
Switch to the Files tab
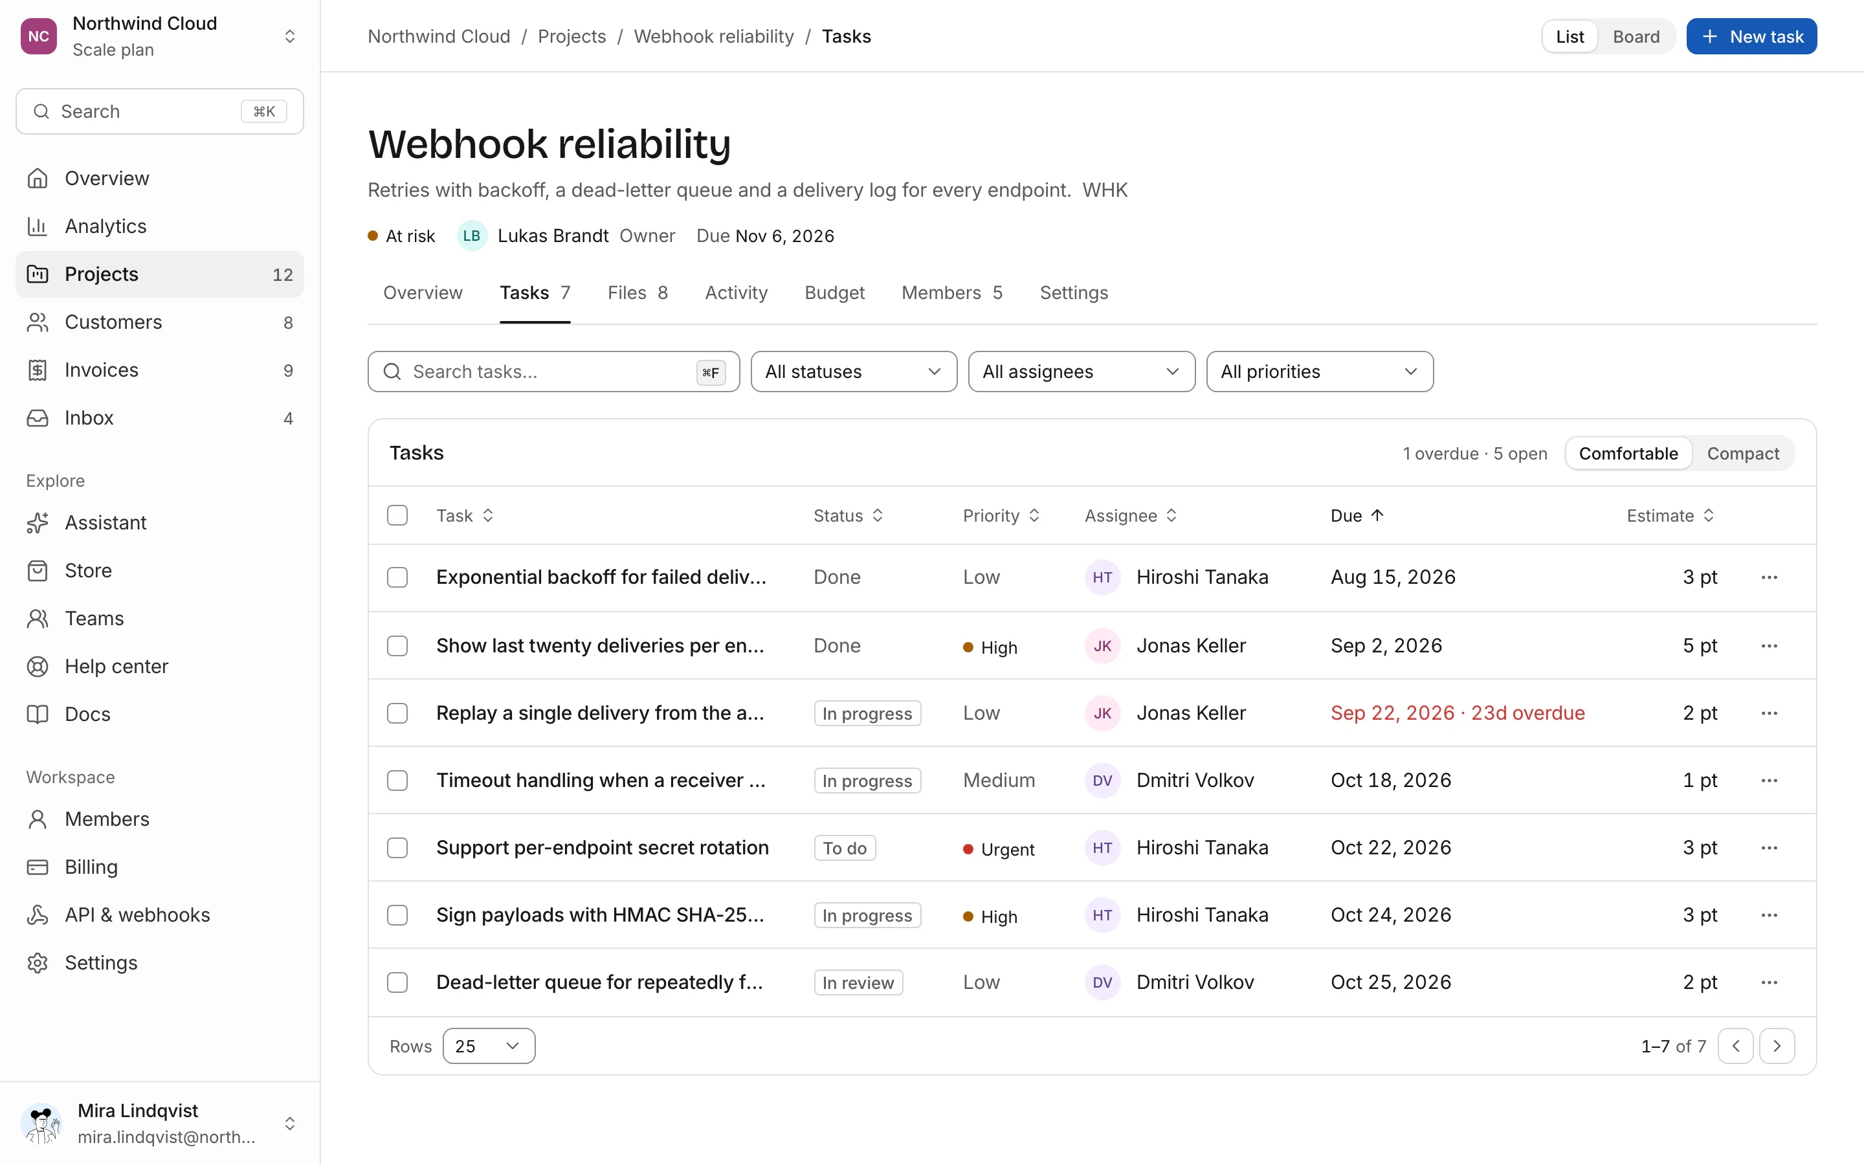pyautogui.click(x=638, y=293)
